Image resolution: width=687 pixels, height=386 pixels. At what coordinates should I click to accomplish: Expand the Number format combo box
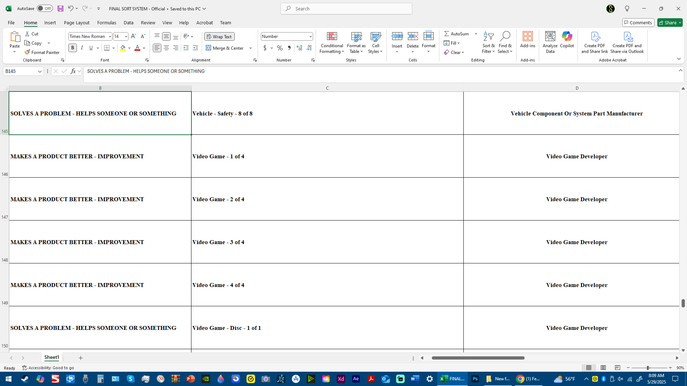point(310,36)
